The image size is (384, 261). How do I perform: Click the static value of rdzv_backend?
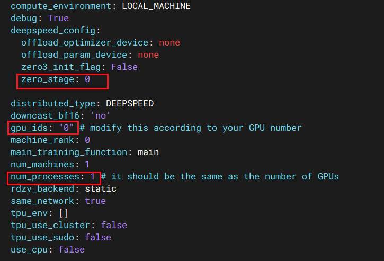pos(101,188)
